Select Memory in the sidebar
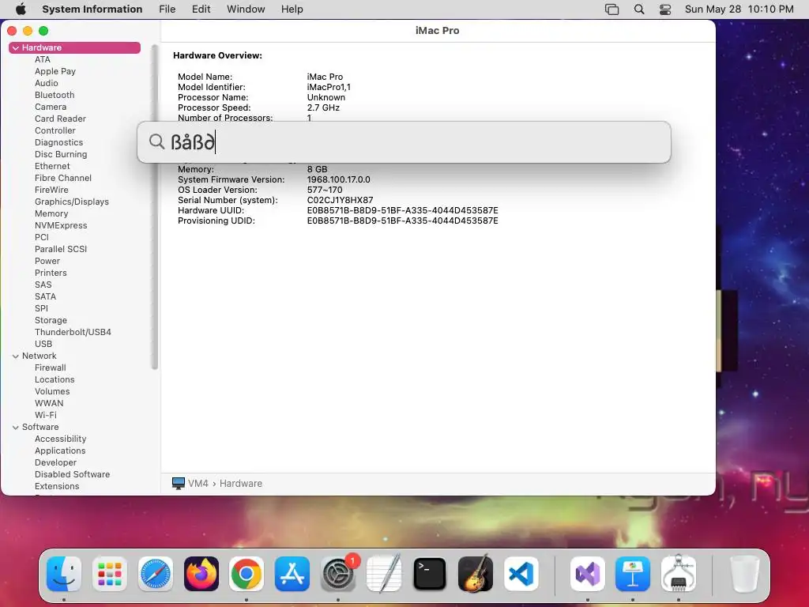The image size is (809, 607). pyautogui.click(x=51, y=213)
